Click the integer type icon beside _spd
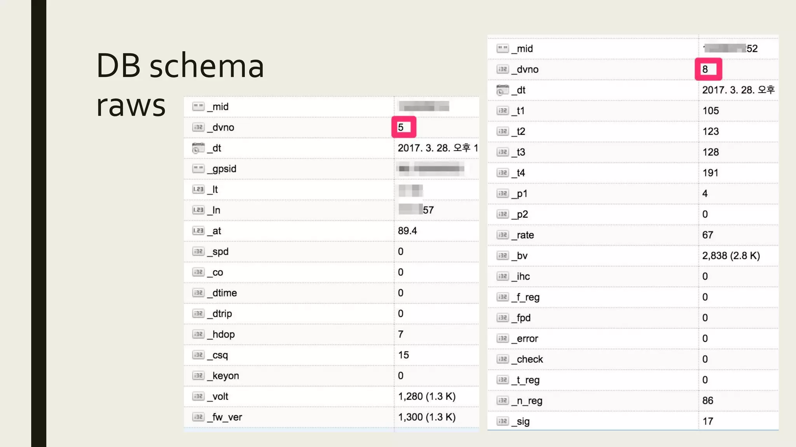This screenshot has height=447, width=796. tap(198, 251)
